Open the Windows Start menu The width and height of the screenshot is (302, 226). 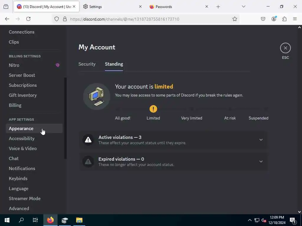[x=7, y=220]
